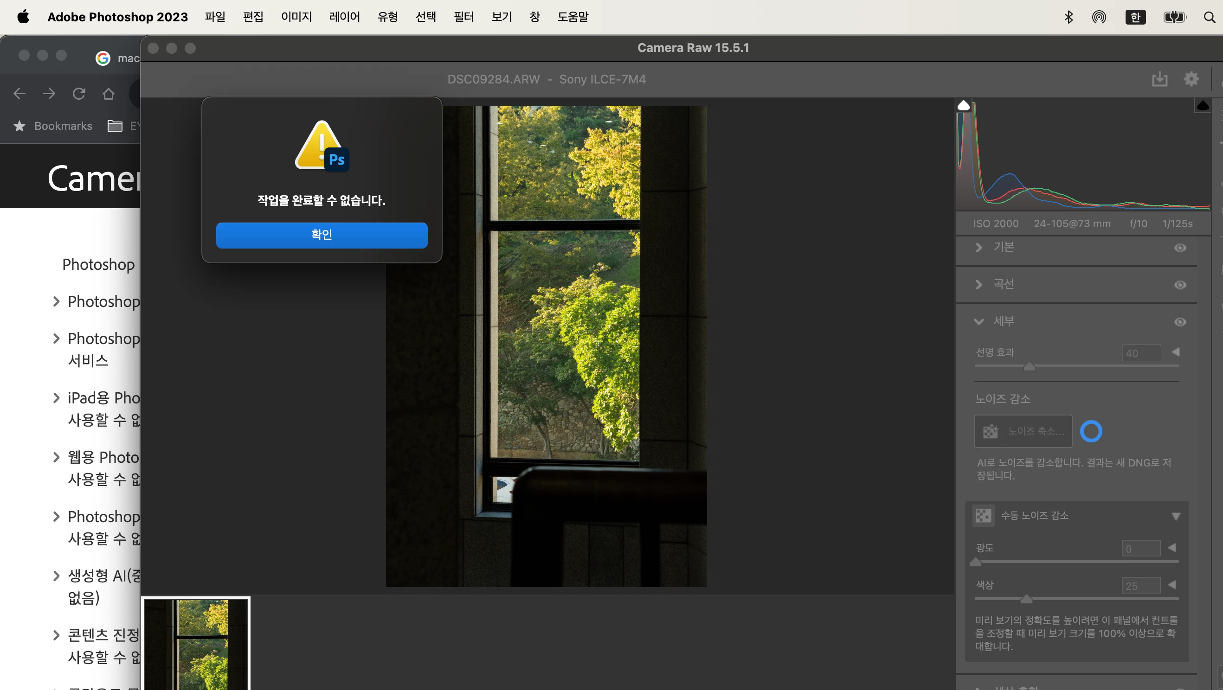
Task: Open Camera Raw preferences gear icon
Action: tap(1191, 79)
